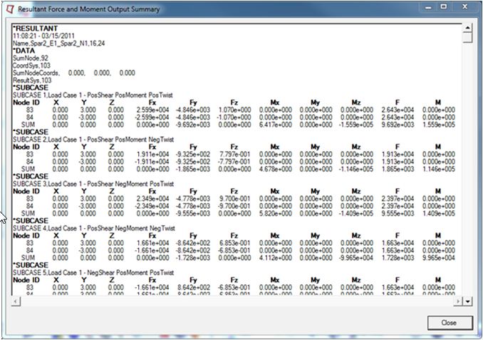Place cursor on the SumNode,92 line
The height and width of the screenshot is (340, 483).
(x=29, y=58)
